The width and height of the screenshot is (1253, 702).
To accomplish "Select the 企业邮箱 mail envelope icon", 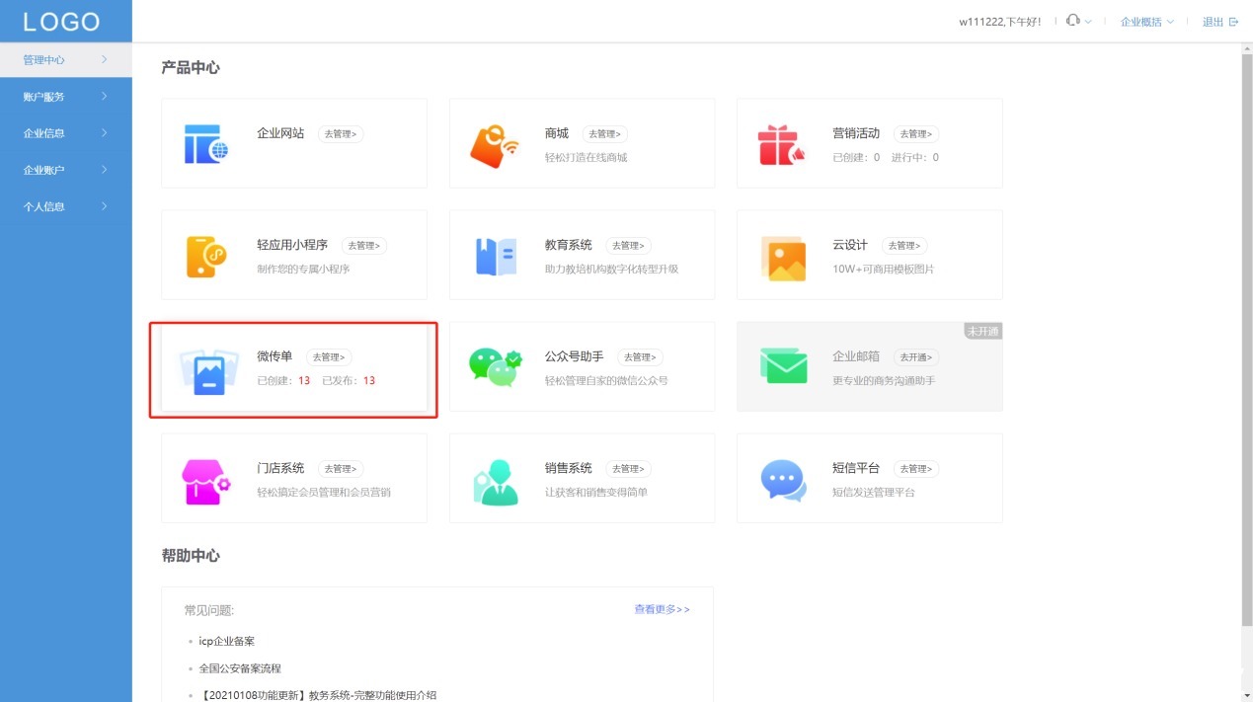I will coord(783,366).
